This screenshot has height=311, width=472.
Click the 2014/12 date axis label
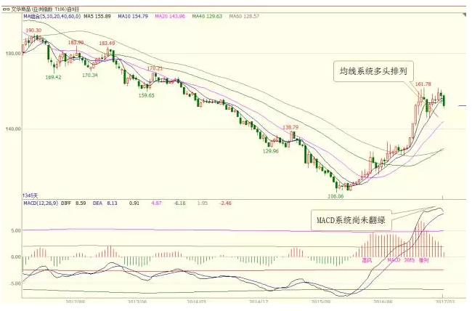259,302
